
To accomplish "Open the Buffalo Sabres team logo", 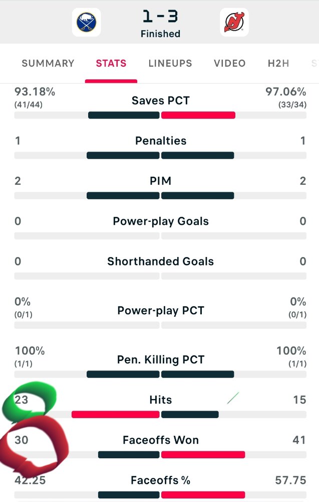I will 86,22.
